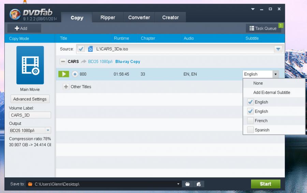Click the Runtime column header

click(x=121, y=38)
